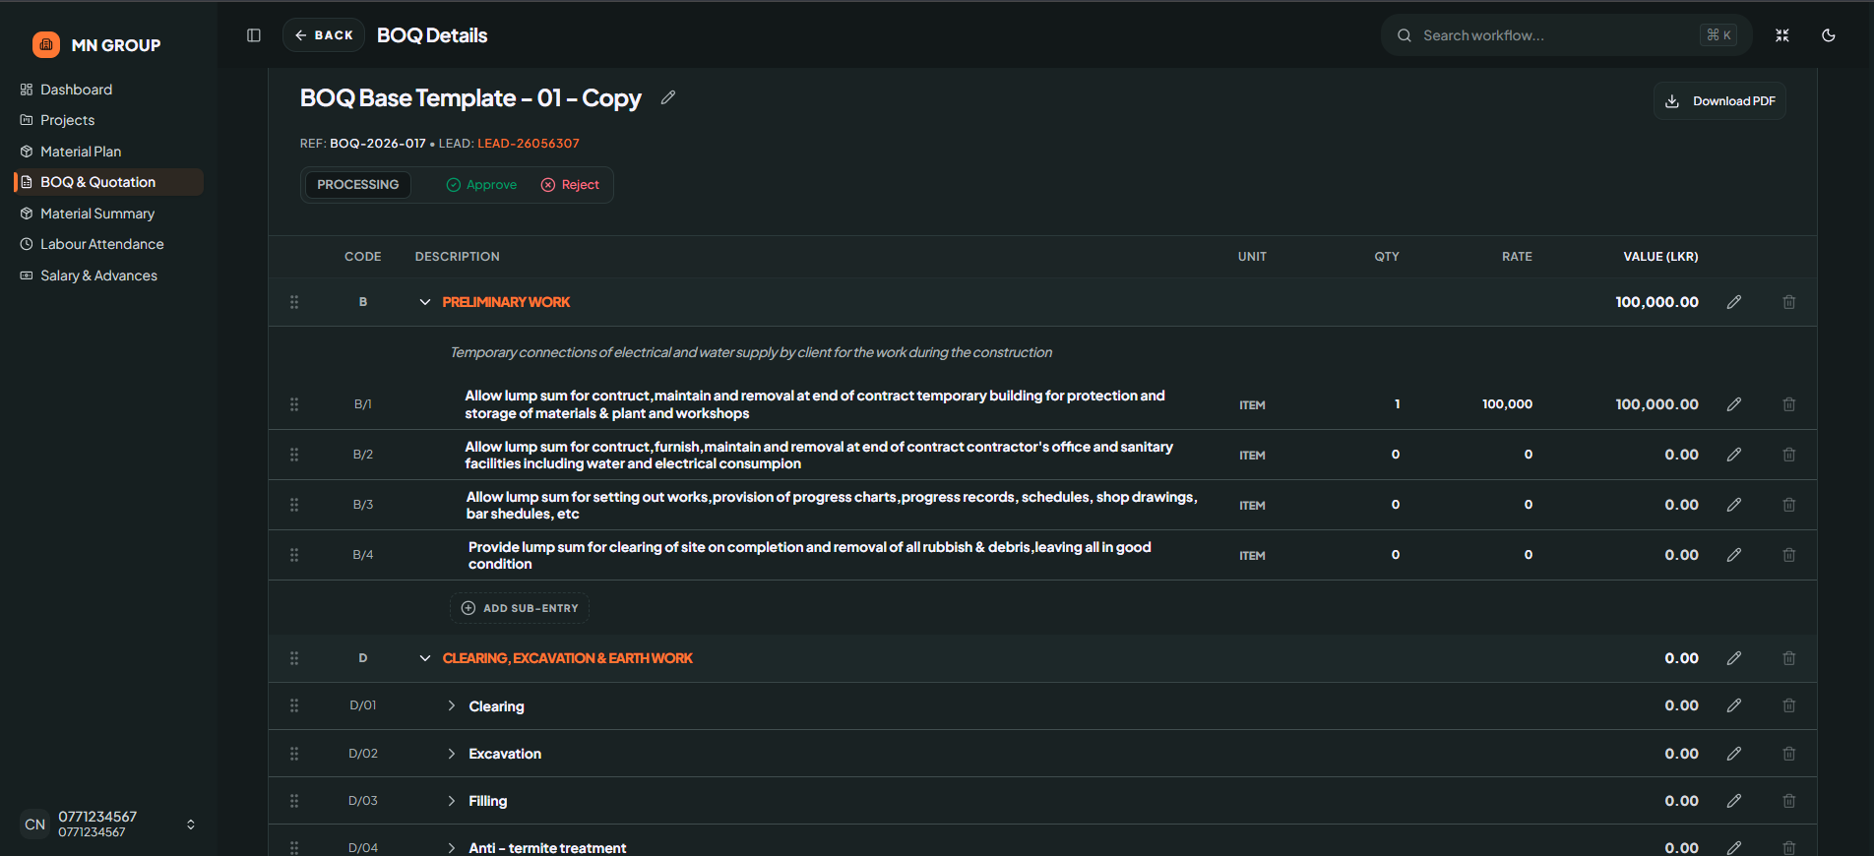The image size is (1874, 856).
Task: Expand the Excavation D/02 row
Action: tap(452, 754)
